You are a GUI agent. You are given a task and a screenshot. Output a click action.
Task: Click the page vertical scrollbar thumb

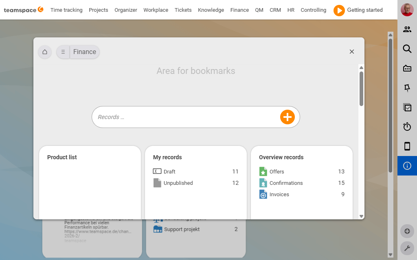point(390,106)
